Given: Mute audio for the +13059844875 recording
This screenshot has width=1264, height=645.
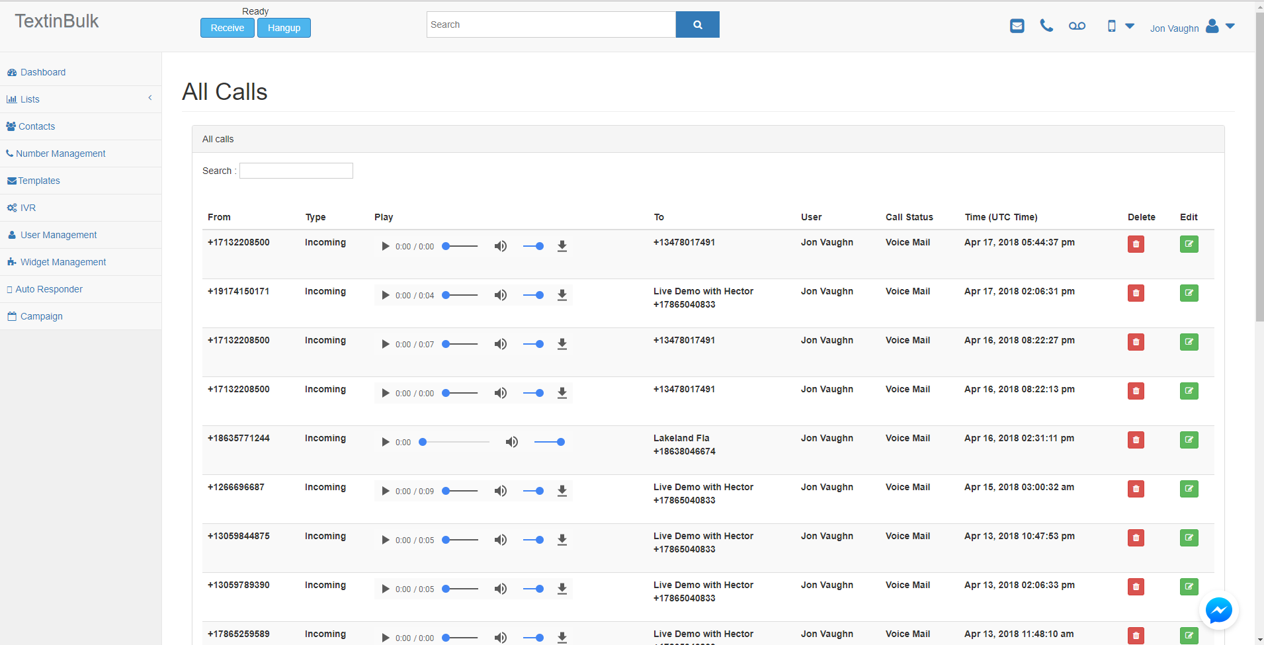Looking at the screenshot, I should coord(501,540).
